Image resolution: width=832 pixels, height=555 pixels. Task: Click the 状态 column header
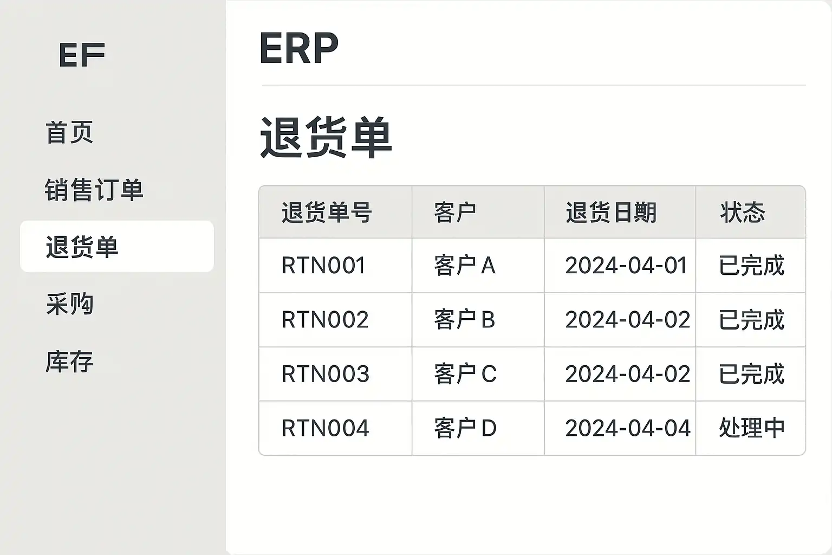point(742,212)
